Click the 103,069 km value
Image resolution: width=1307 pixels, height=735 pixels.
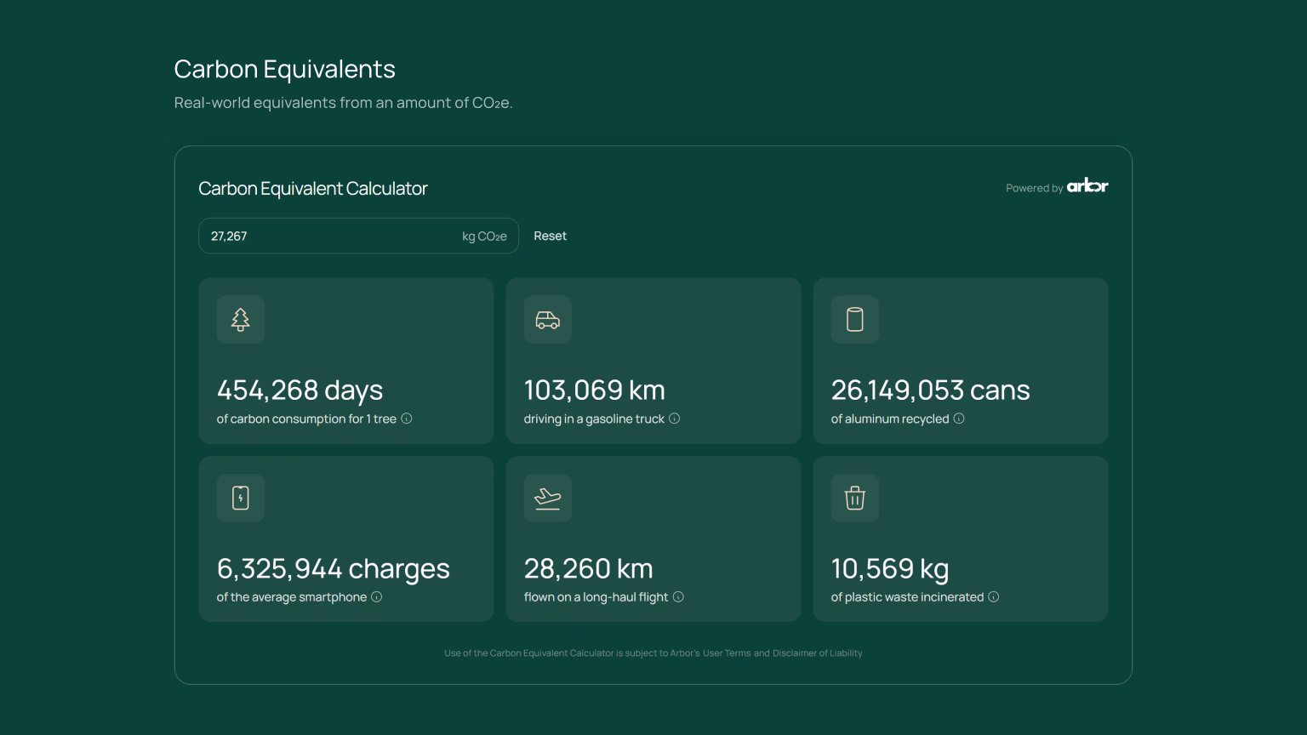(x=595, y=390)
